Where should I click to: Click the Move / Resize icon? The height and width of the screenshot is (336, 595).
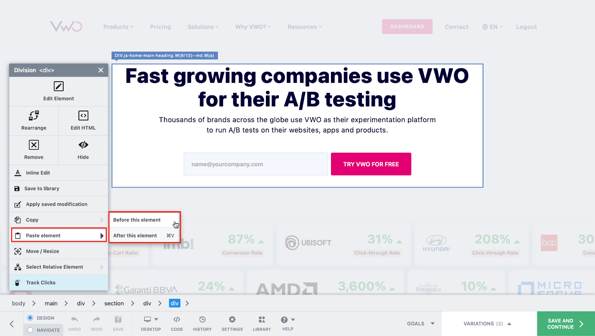click(x=18, y=251)
